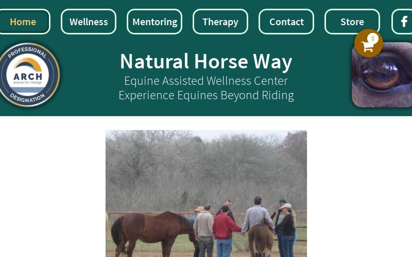The image size is (412, 257).
Task: Navigate to the Therapy page
Action: (220, 22)
